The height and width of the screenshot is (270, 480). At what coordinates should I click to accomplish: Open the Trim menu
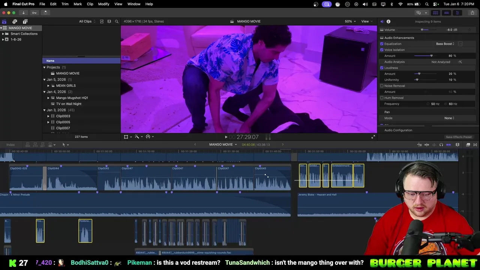click(65, 4)
